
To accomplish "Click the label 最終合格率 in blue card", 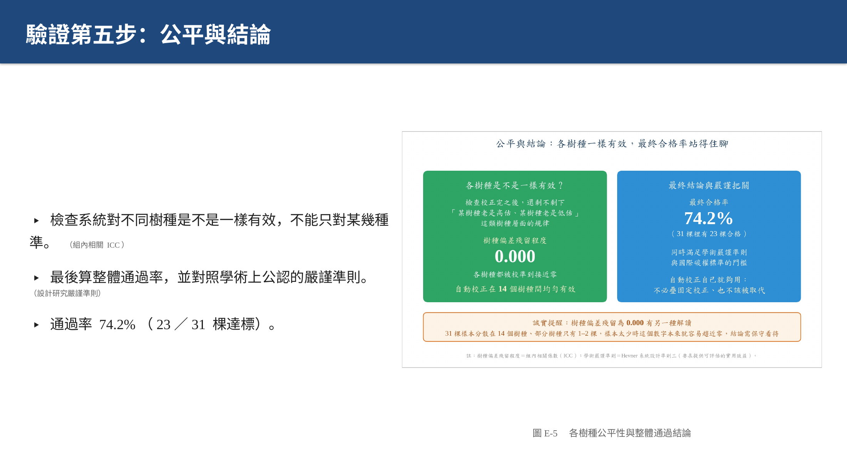I will pos(709,202).
